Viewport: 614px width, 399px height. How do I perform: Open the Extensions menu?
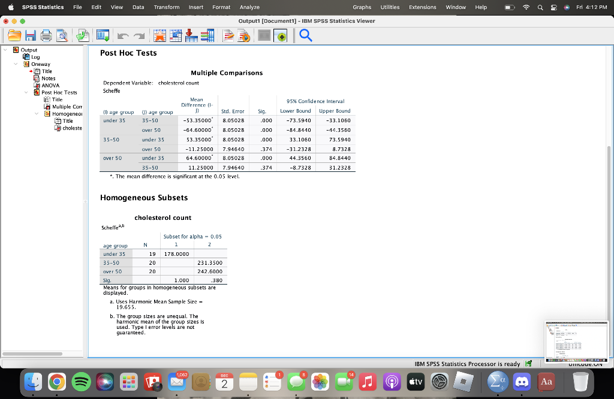pyautogui.click(x=423, y=7)
